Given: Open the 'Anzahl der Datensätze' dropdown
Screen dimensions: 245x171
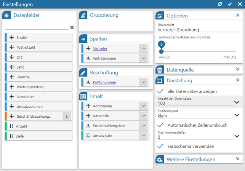Looking at the screenshot, I should [x=237, y=102].
